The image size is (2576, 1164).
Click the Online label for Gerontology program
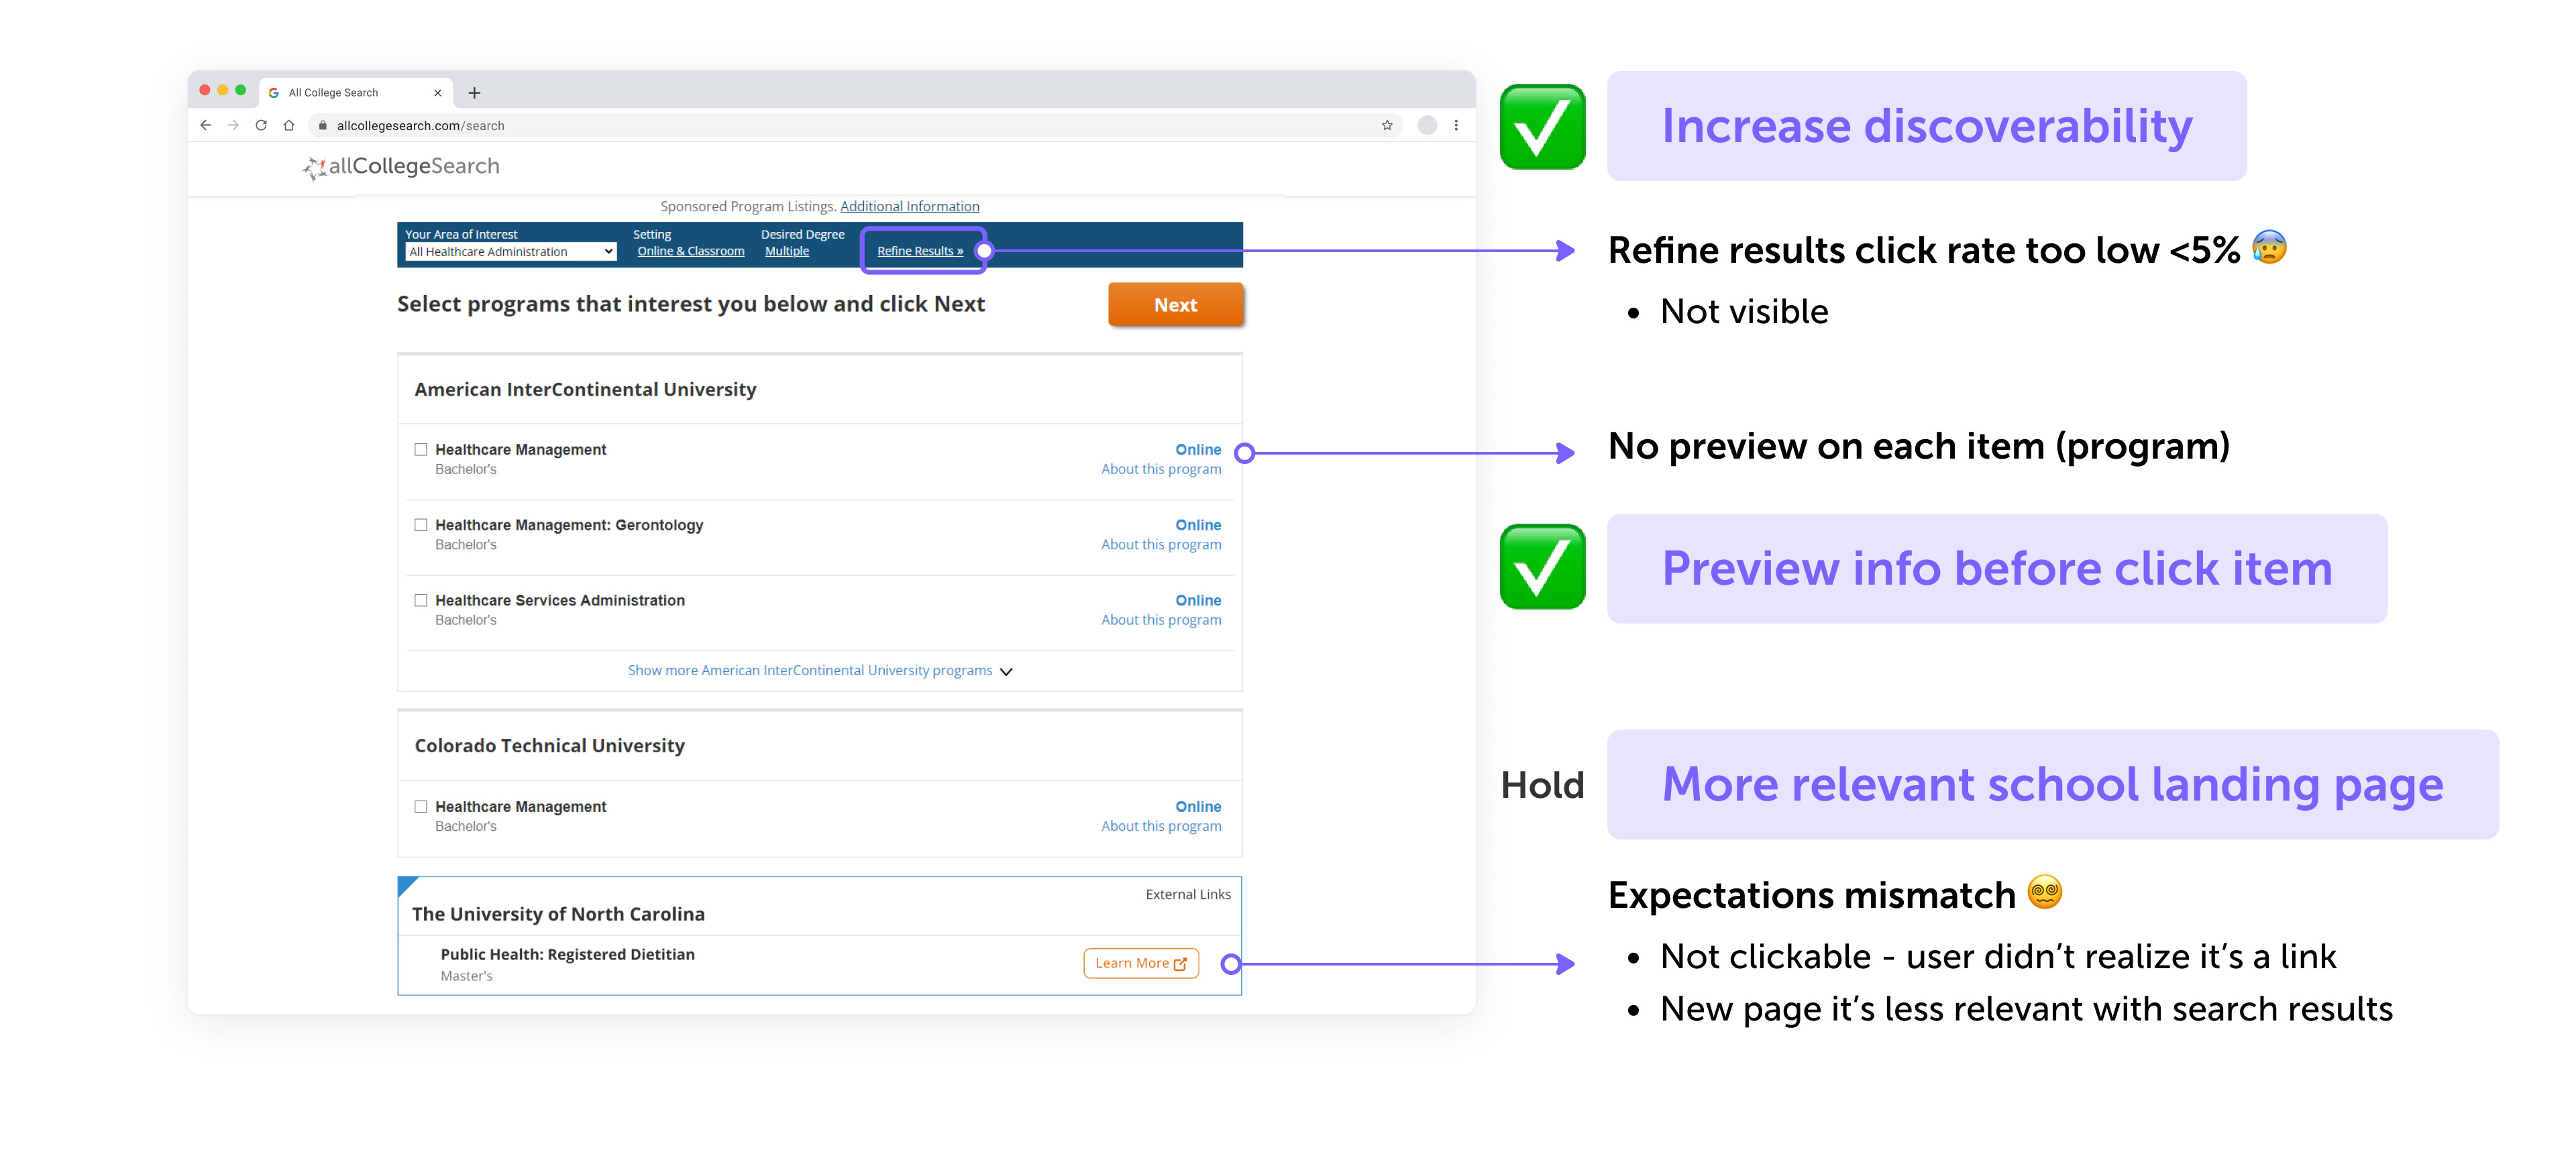click(x=1197, y=524)
